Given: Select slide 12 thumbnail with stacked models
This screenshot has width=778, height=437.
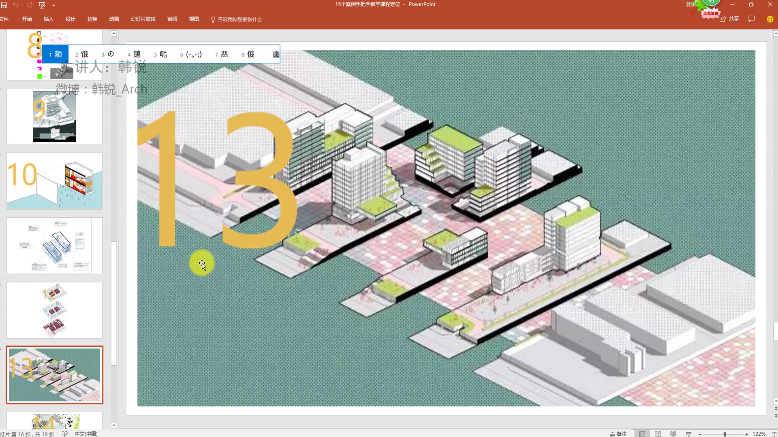Looking at the screenshot, I should (x=54, y=310).
